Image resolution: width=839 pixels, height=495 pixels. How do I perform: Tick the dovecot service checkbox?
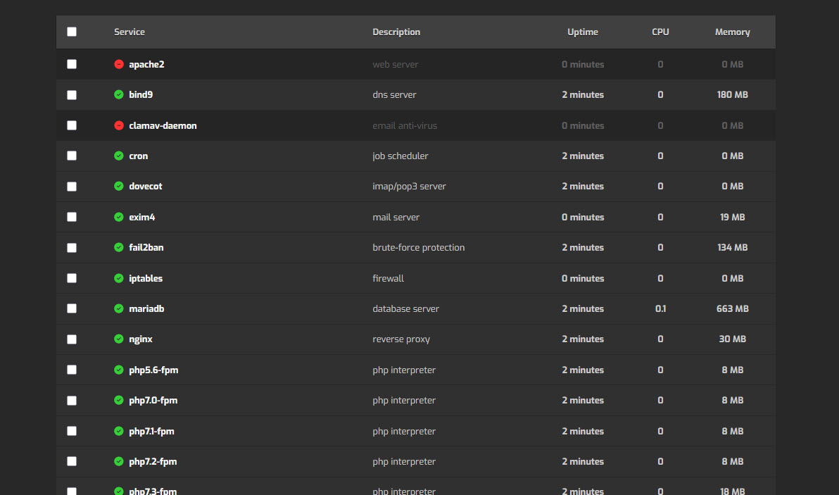tap(72, 186)
